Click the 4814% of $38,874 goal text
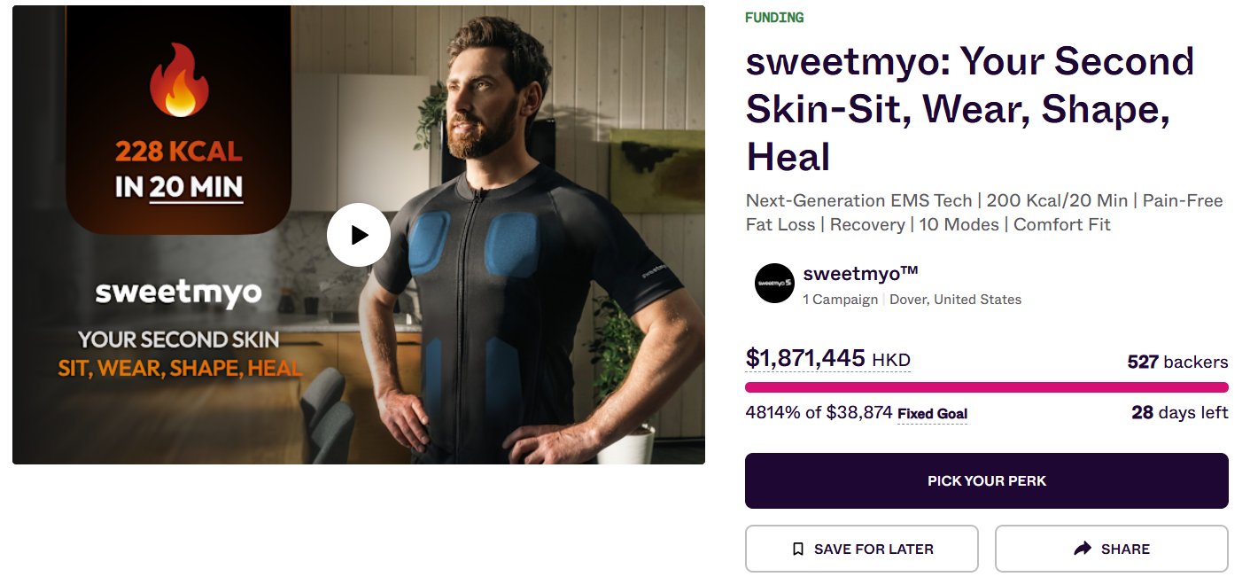Image resolution: width=1250 pixels, height=577 pixels. tap(819, 413)
